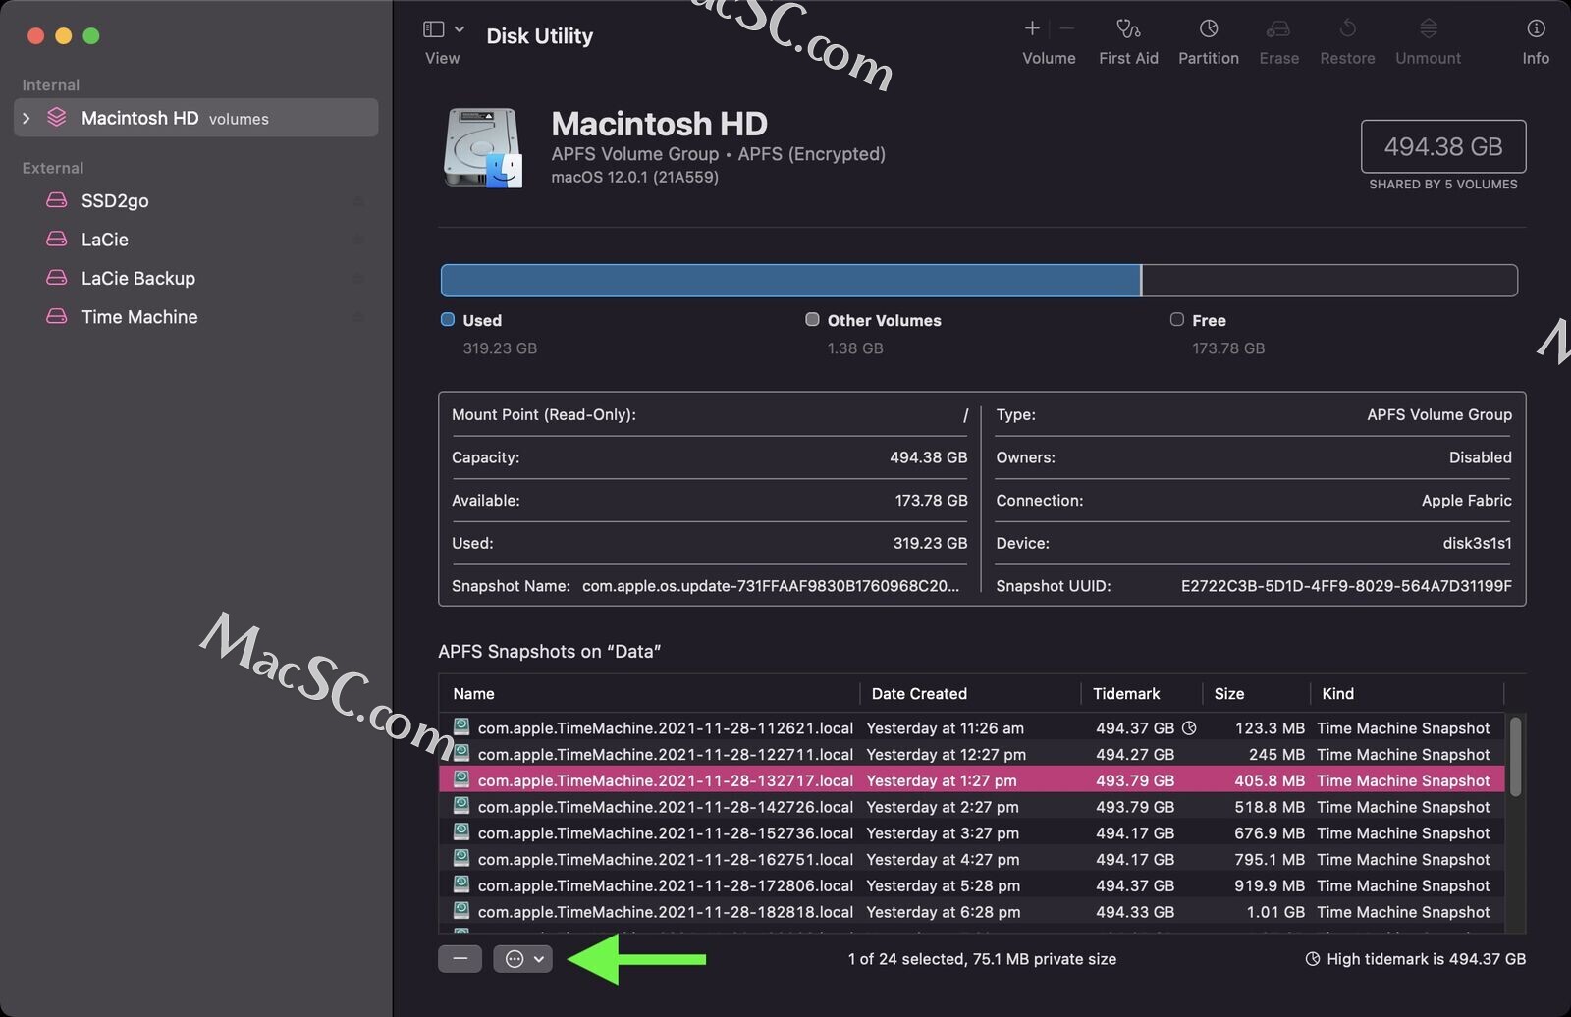Click the remove Volume minus icon
Image resolution: width=1571 pixels, height=1017 pixels.
1066,28
